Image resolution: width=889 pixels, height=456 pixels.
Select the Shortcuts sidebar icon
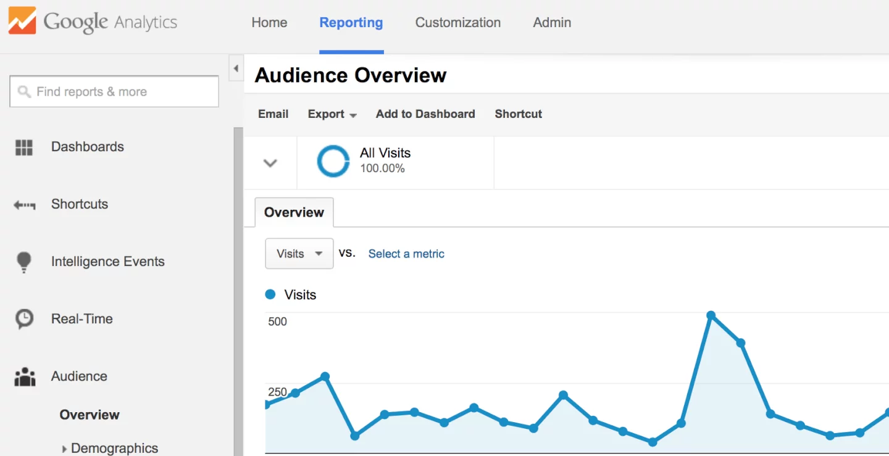click(25, 204)
